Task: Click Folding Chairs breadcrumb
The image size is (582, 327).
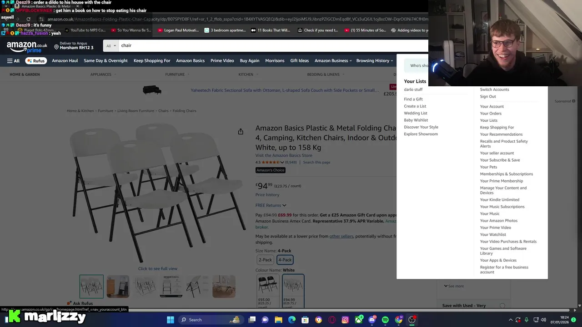Action: pos(185,111)
